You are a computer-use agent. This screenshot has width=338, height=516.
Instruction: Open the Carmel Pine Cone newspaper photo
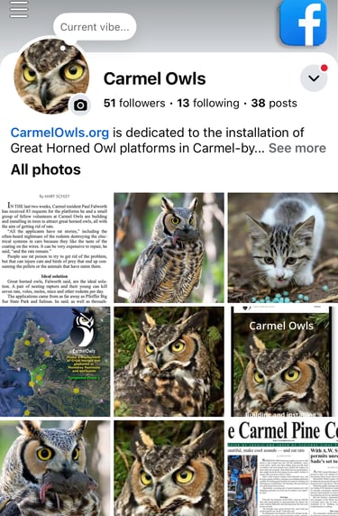(x=283, y=468)
